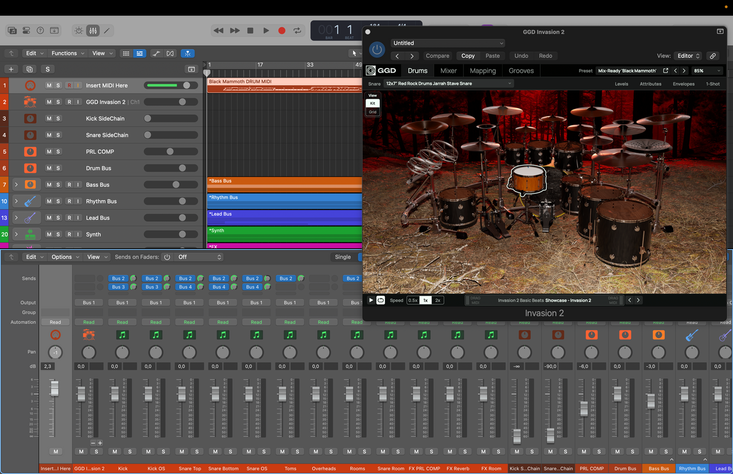Viewport: 733px width, 474px height.
Task: Switch tracks area to list view icon
Action: 140,53
